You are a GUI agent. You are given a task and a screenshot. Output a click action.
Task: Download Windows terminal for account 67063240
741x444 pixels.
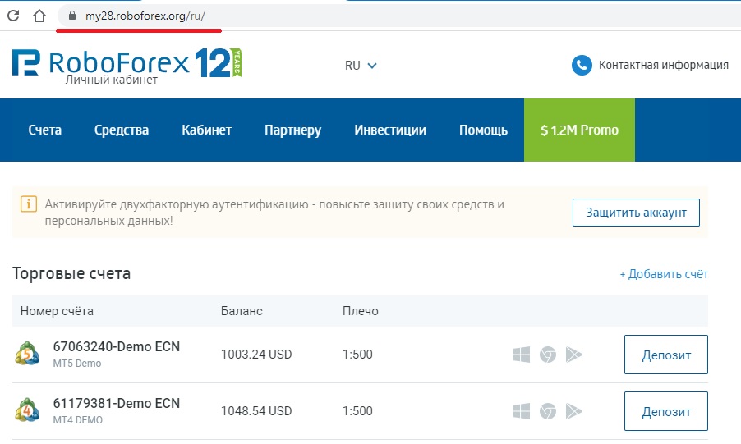pyautogui.click(x=522, y=355)
